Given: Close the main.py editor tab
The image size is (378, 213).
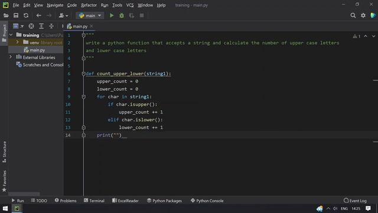Looking at the screenshot, I should [92, 26].
